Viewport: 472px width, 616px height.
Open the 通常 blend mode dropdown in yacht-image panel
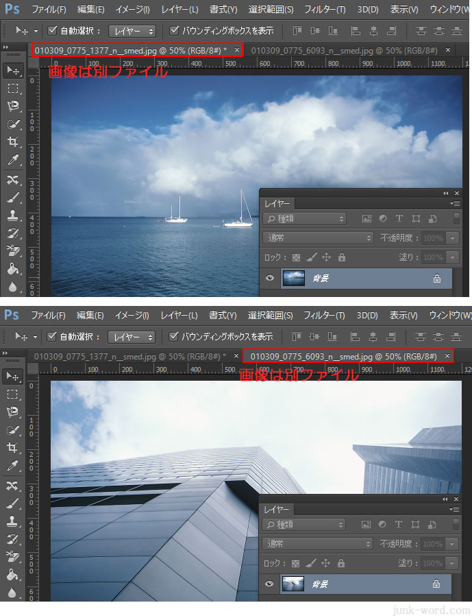[x=318, y=237]
